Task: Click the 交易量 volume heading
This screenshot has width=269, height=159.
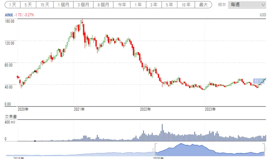Action: [11, 117]
